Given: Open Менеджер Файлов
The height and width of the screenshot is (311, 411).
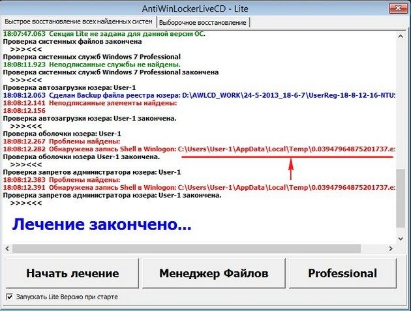Looking at the screenshot, I should pos(213,273).
